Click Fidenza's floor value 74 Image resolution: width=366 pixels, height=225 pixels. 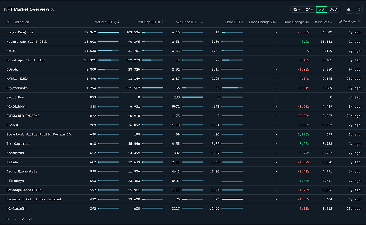[x=218, y=199]
